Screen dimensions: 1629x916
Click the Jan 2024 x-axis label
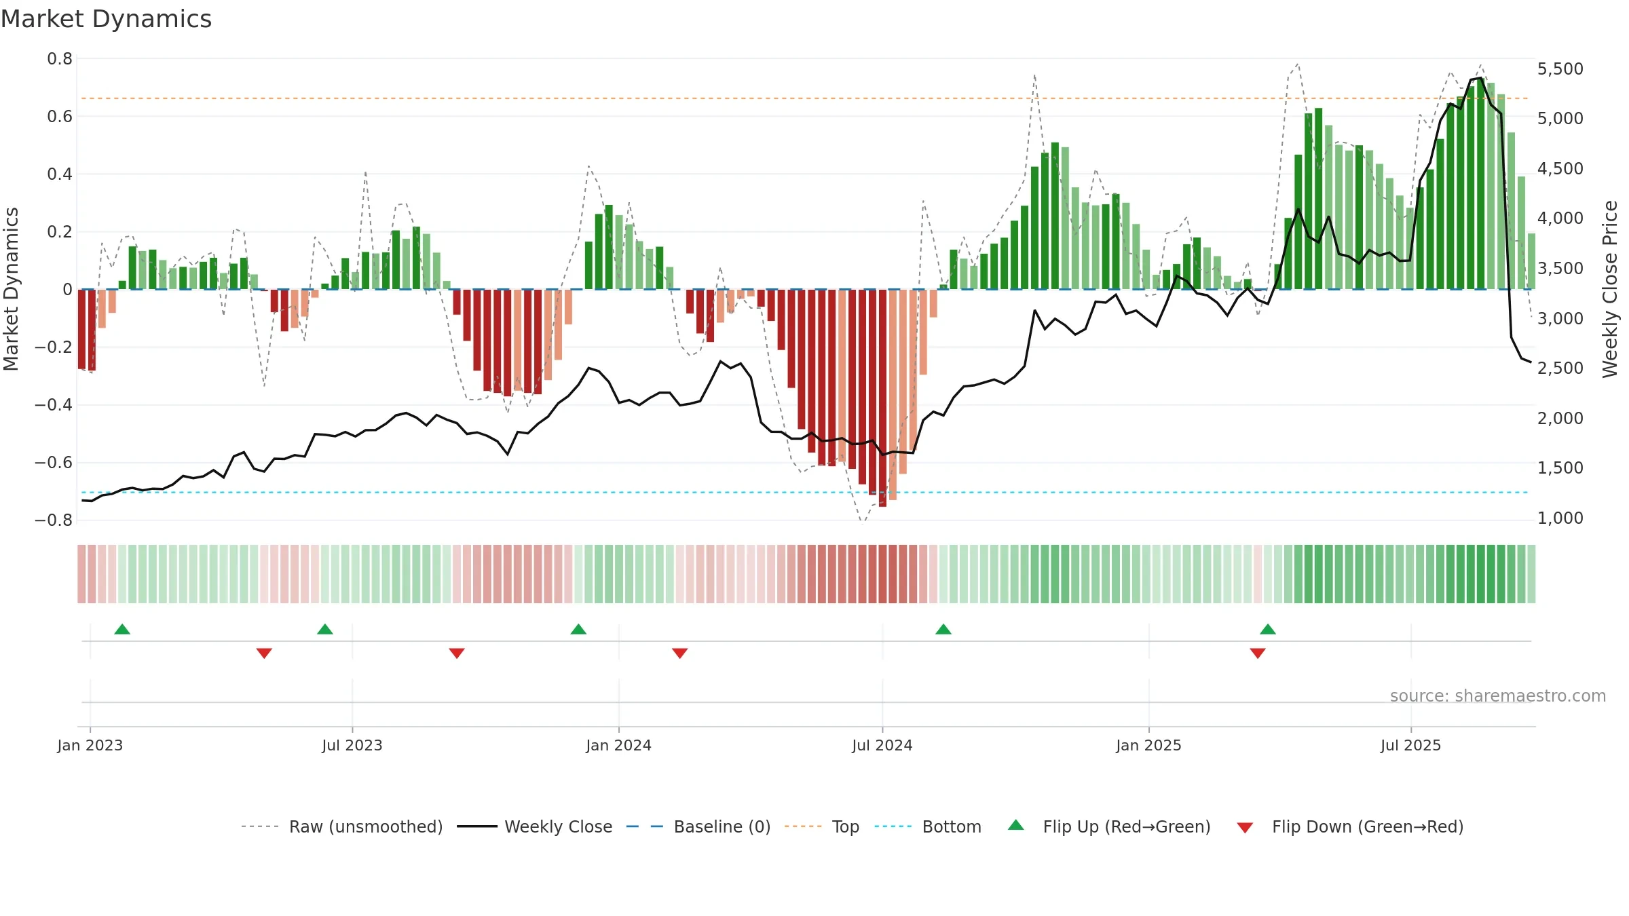point(619,745)
